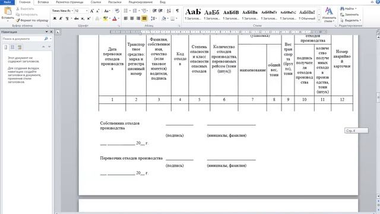Image resolution: width=380 pixels, height=214 pixels.
Task: Open the Times New Roman font name dropdown
Action: pyautogui.click(x=72, y=11)
